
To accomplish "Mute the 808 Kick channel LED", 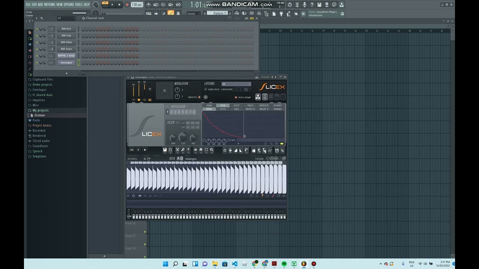I will pyautogui.click(x=37, y=29).
